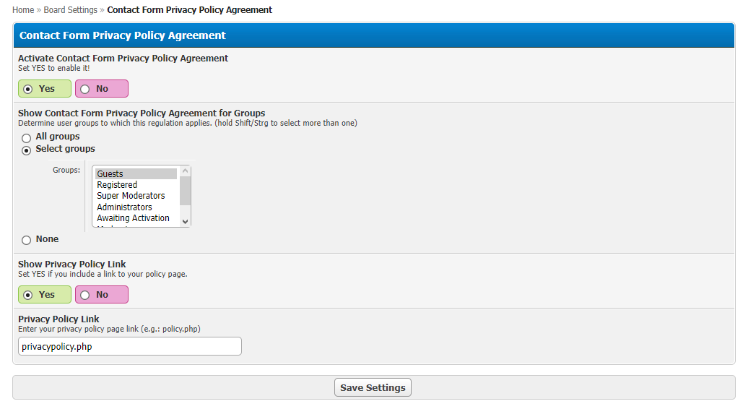This screenshot has height=409, width=743.
Task: Select Registered in the Groups list
Action: click(117, 185)
